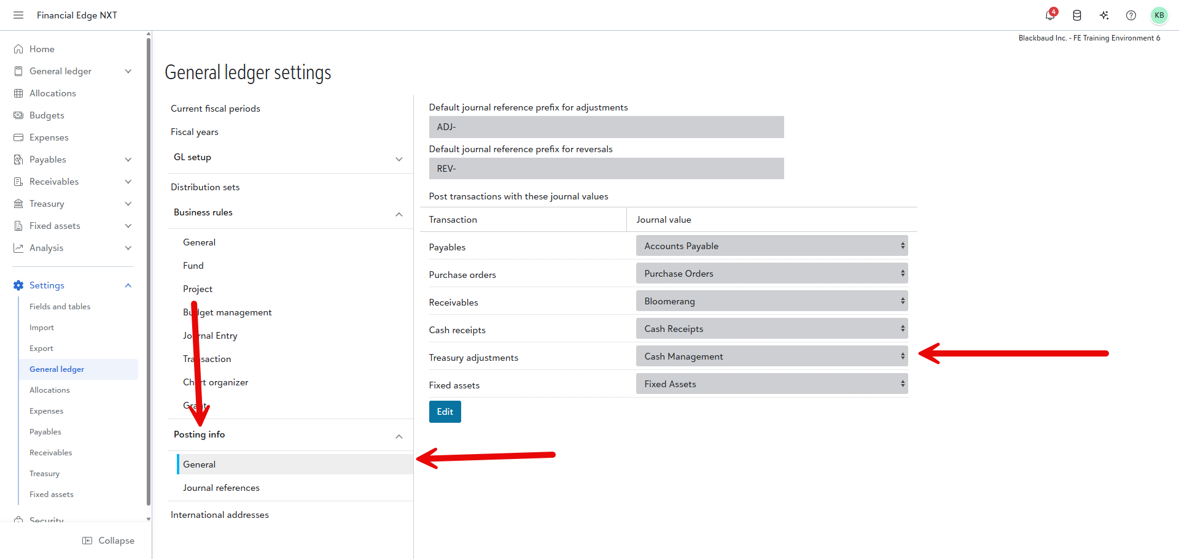The height and width of the screenshot is (559, 1179).
Task: Expand the Payables sidebar chevron
Action: [x=128, y=160]
